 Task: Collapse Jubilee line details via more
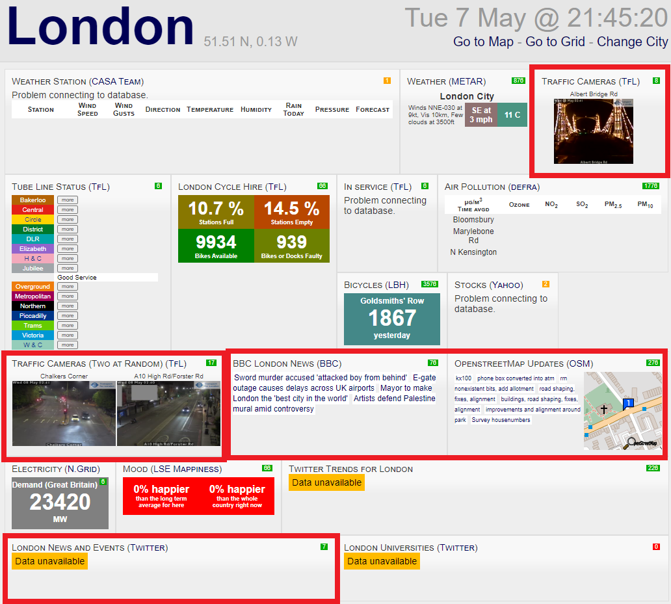pyautogui.click(x=68, y=269)
